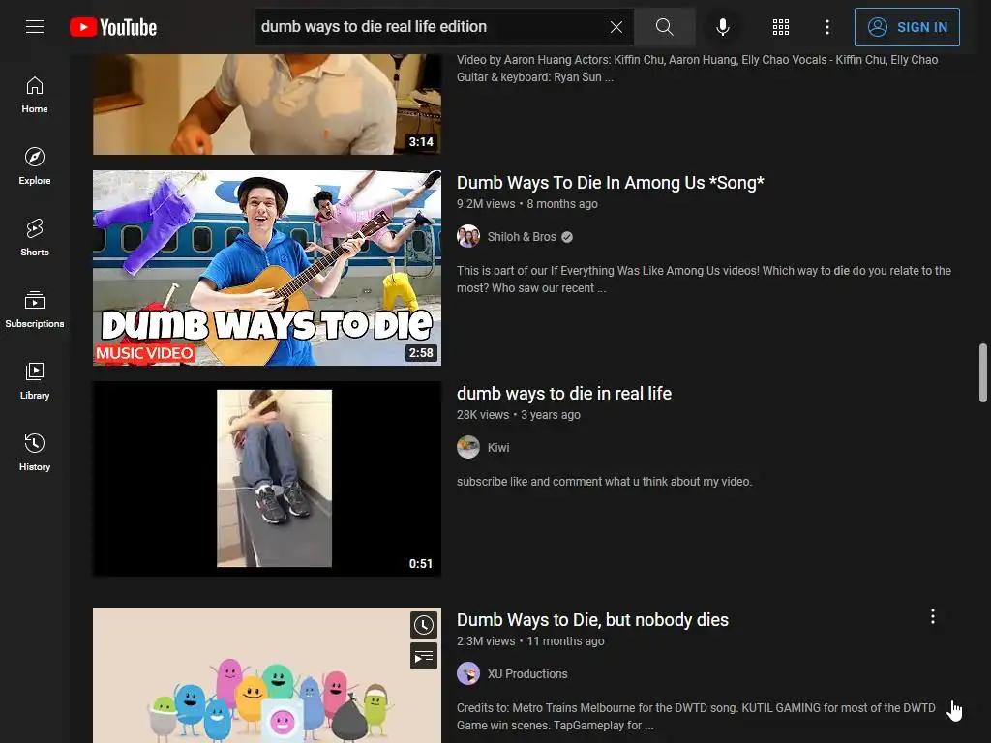The image size is (991, 743).
Task: Open the YouTube apps grid
Action: tap(781, 27)
